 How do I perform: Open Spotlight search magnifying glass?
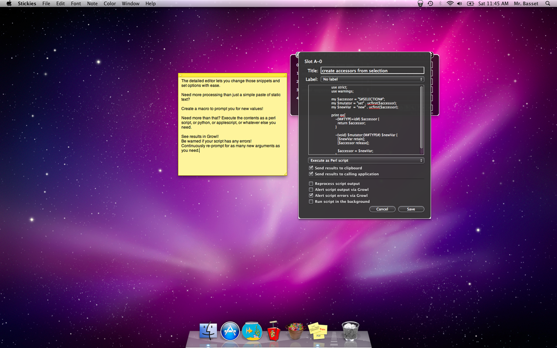[547, 3]
